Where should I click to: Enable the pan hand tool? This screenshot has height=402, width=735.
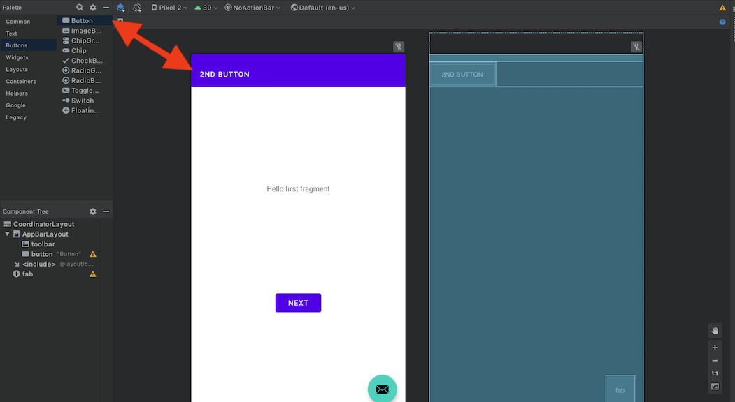click(715, 331)
